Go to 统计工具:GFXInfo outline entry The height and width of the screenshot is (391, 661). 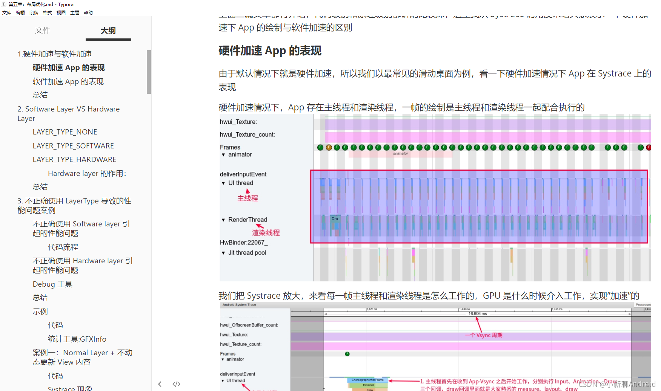[x=77, y=339]
